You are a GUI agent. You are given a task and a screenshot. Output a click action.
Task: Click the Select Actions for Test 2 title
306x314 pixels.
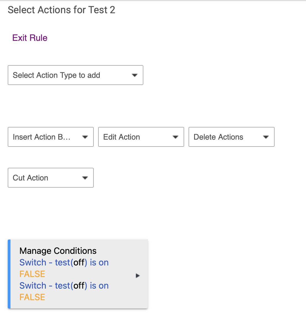coord(61,10)
